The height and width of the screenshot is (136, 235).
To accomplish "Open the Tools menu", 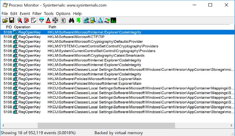I will click(x=49, y=14).
